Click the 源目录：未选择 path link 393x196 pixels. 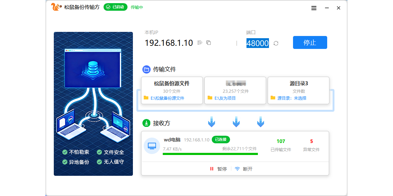292,98
